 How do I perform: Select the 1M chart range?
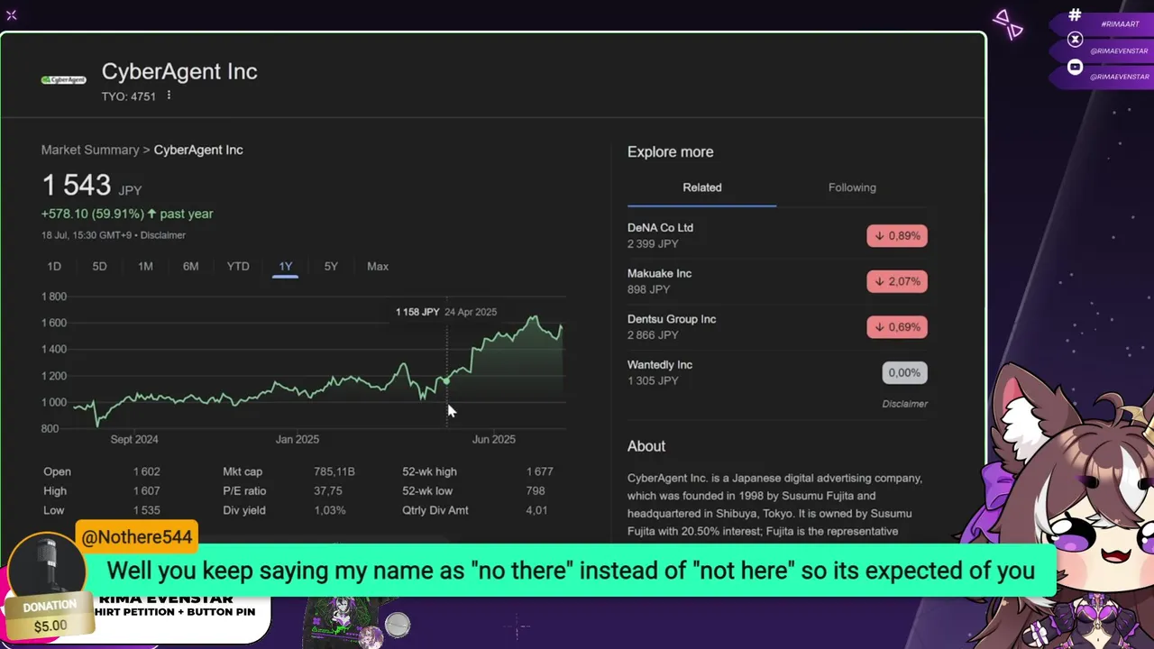145,266
